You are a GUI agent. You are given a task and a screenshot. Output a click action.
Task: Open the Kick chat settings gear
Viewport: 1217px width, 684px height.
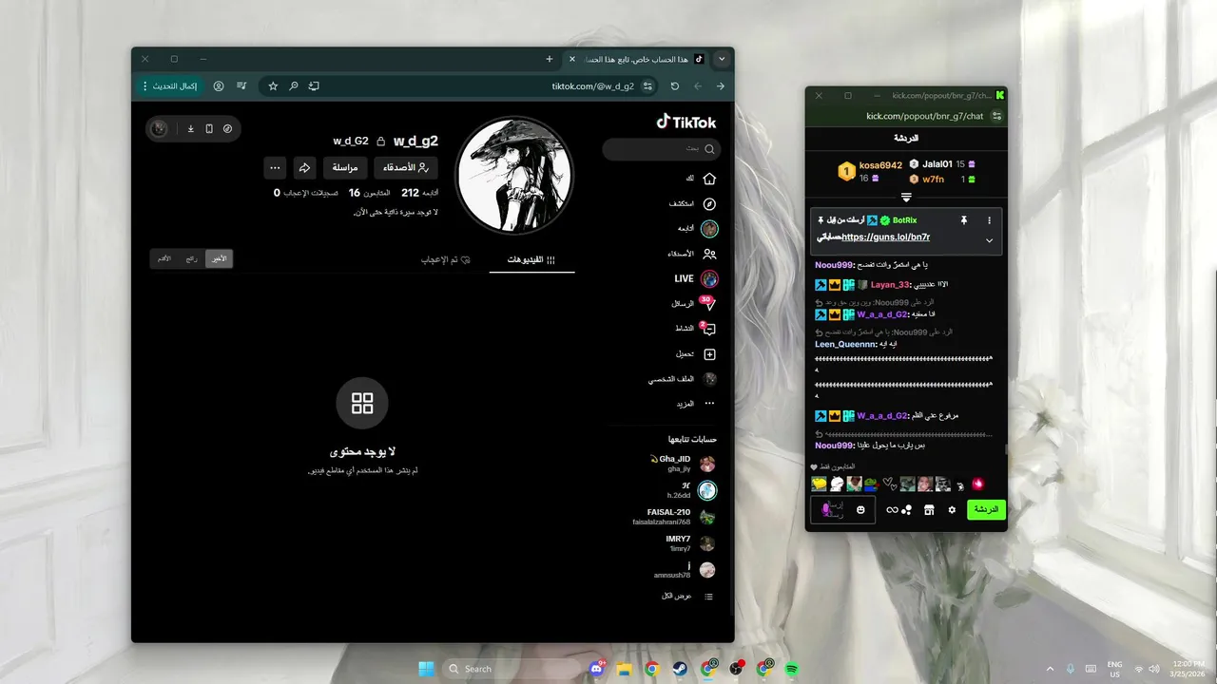952,510
